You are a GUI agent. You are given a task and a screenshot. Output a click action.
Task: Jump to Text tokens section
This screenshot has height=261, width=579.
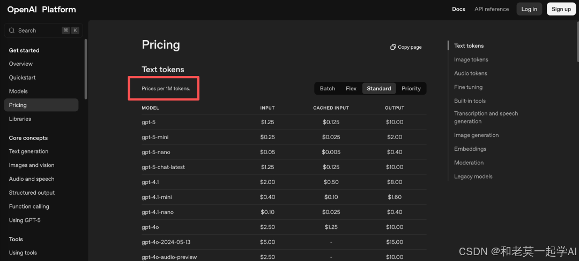pyautogui.click(x=469, y=45)
